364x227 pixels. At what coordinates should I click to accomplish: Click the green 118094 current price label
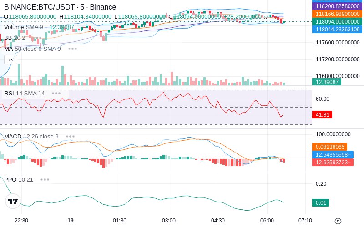point(337,21)
